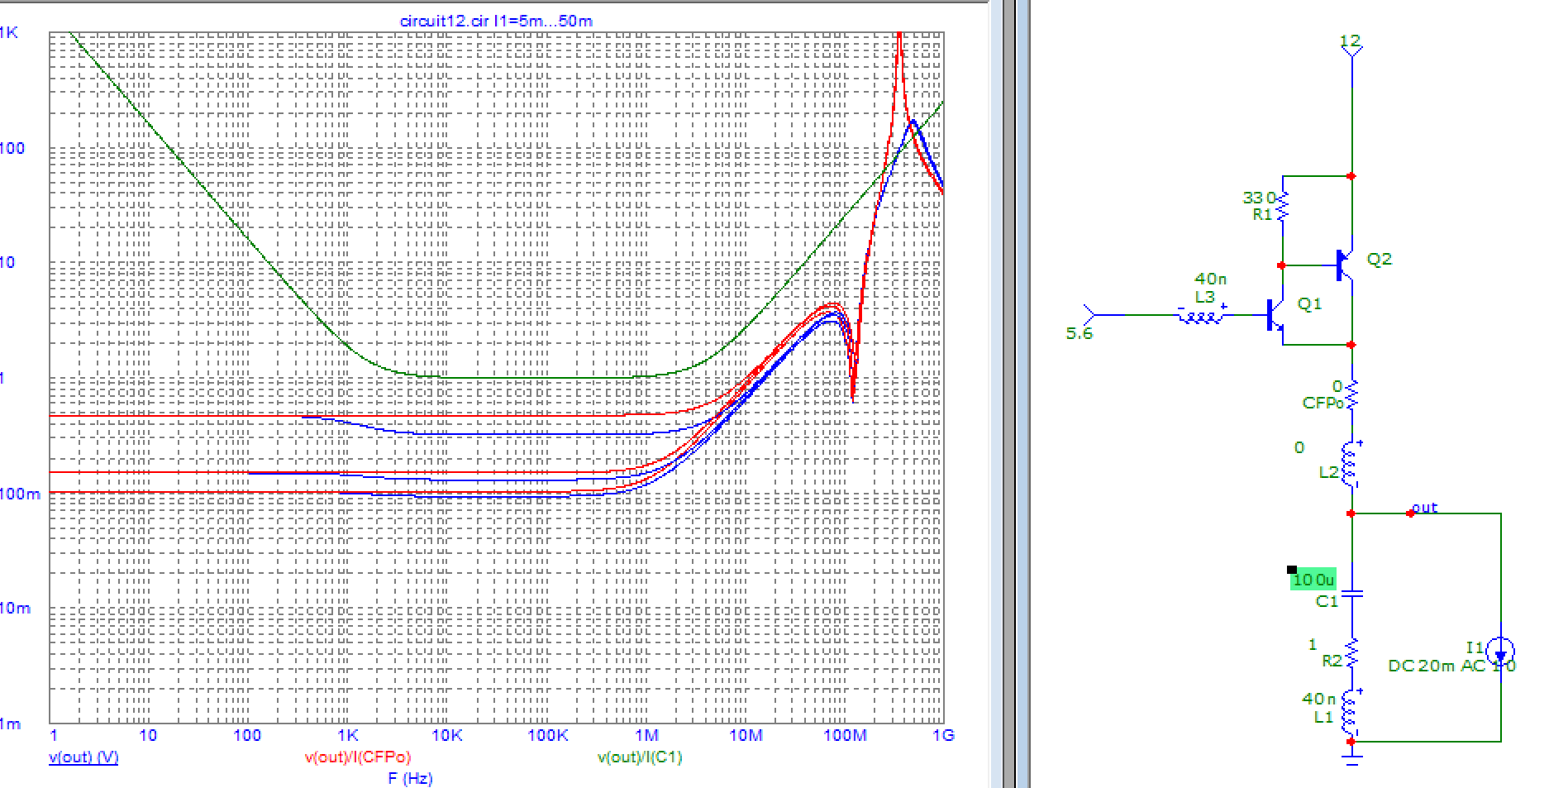Click the 10K frequency axis tick label
1568x788 pixels.
[447, 735]
